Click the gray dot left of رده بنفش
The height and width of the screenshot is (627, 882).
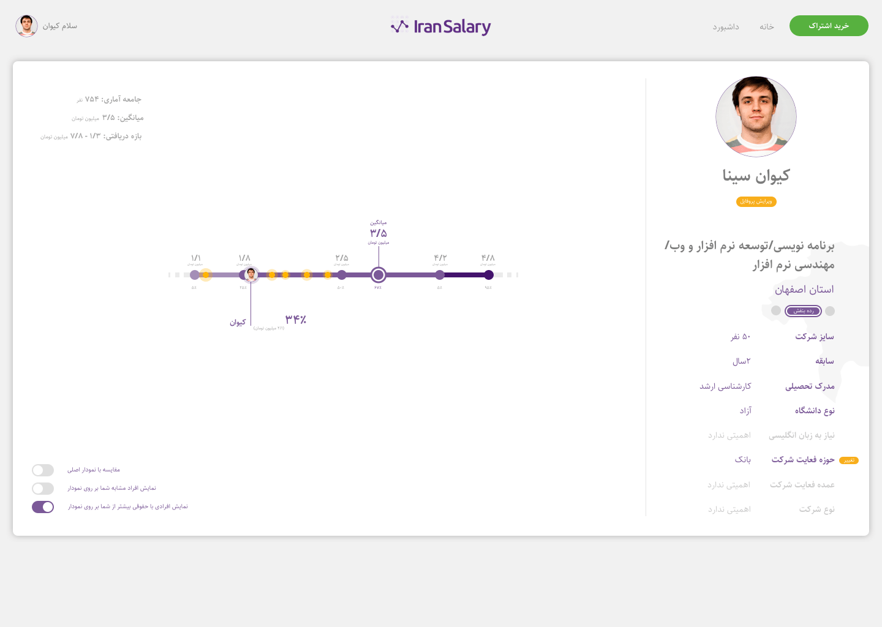776,311
